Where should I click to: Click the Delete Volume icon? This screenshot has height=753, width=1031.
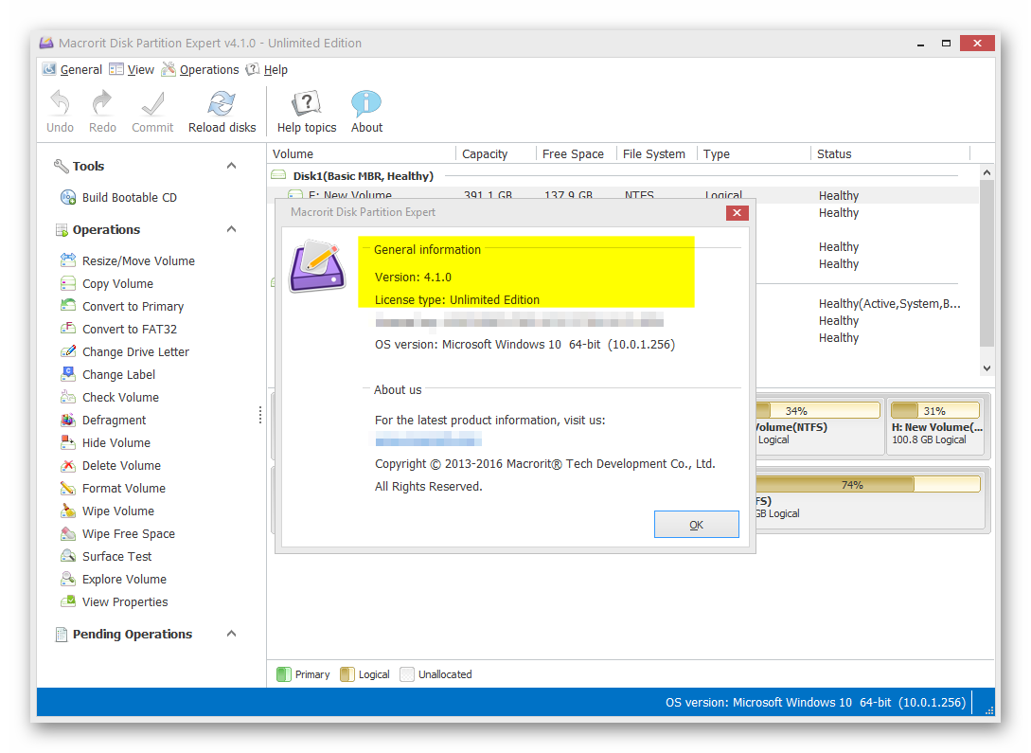point(68,466)
